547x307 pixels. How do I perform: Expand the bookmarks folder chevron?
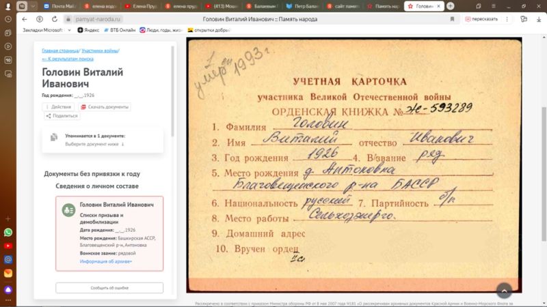(x=70, y=30)
